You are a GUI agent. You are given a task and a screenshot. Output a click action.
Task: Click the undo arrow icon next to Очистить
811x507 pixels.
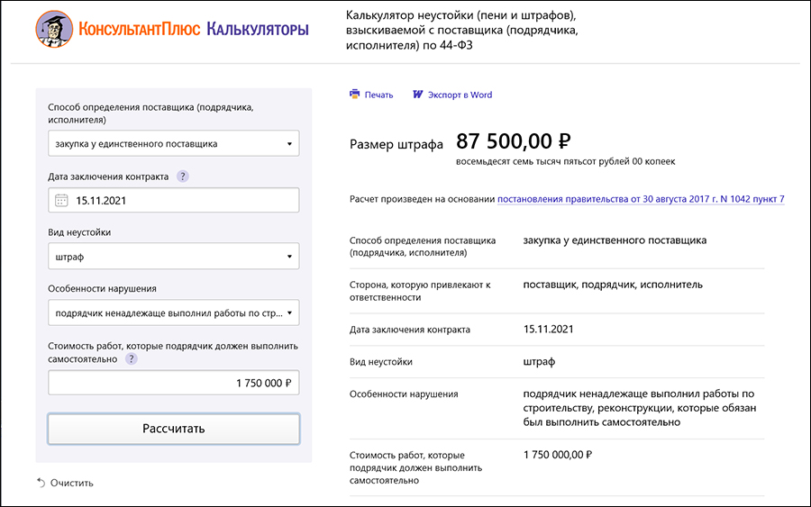click(41, 483)
